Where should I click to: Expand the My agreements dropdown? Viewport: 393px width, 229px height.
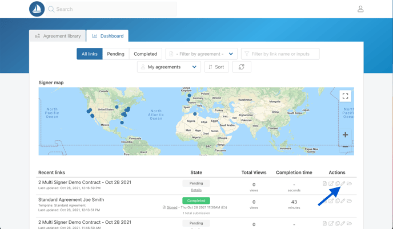click(x=169, y=67)
